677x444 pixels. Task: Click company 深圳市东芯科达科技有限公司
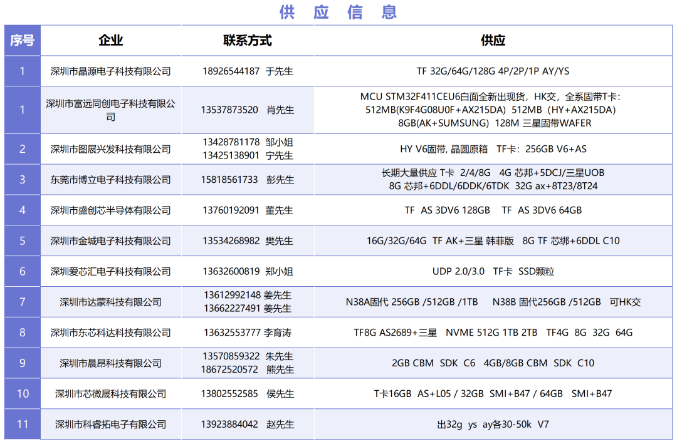110,333
